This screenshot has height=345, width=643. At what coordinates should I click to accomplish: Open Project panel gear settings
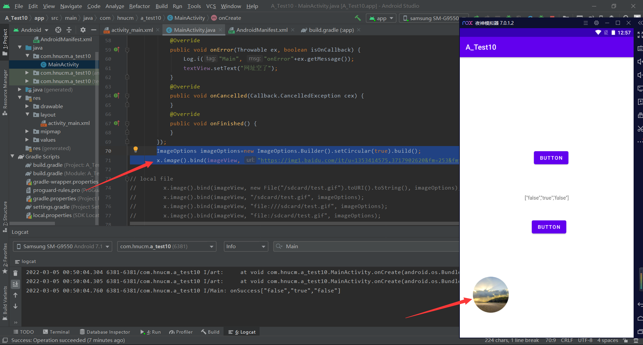click(x=83, y=30)
